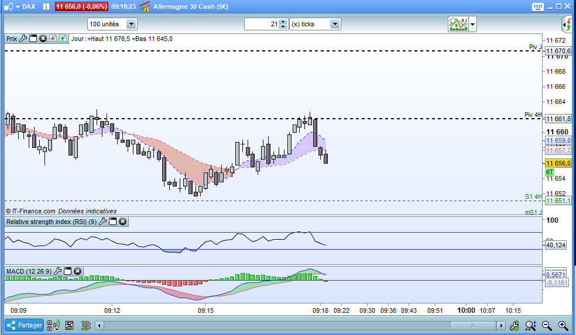The height and width of the screenshot is (335, 576).
Task: Remove the RSI indicator panel
Action: pyautogui.click(x=123, y=221)
